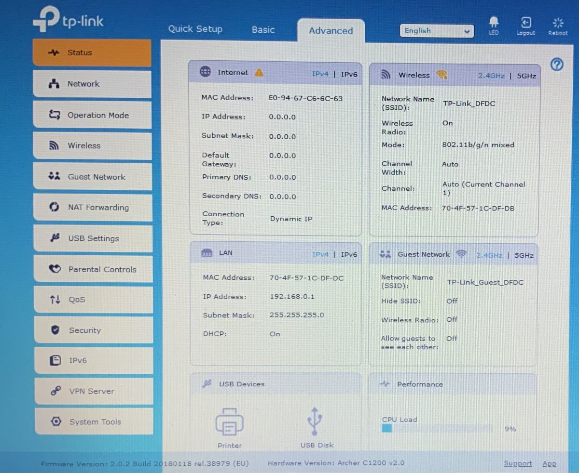Click the CPU Load progress bar
This screenshot has width=579, height=473.
[438, 428]
